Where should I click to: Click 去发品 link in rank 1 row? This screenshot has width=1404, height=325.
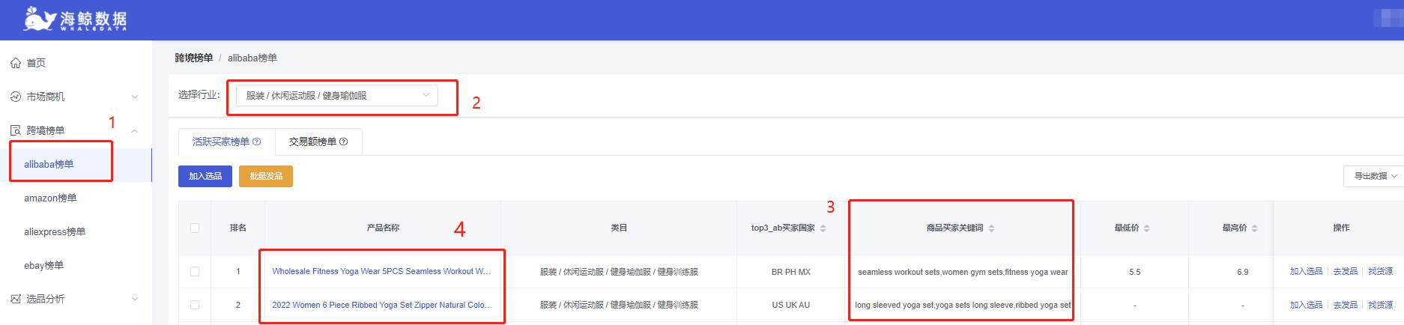(x=1346, y=272)
